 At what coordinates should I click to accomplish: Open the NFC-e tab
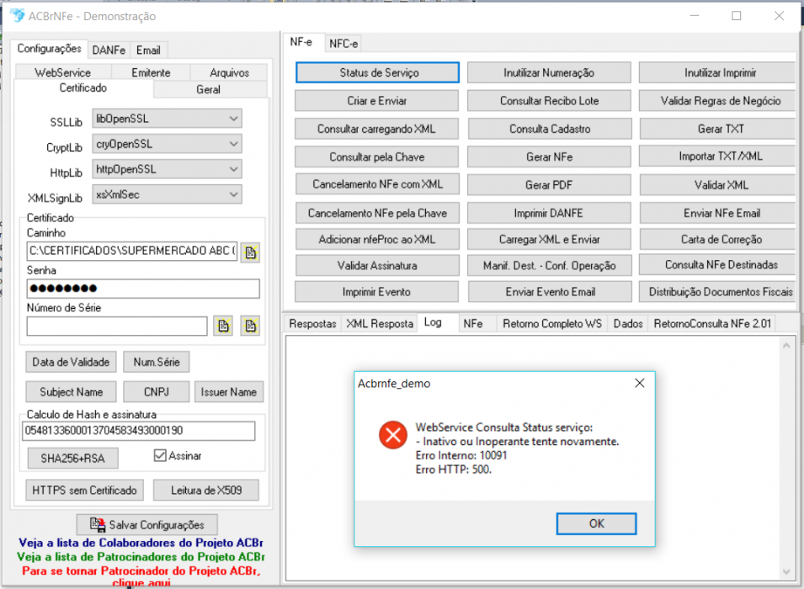click(x=343, y=44)
